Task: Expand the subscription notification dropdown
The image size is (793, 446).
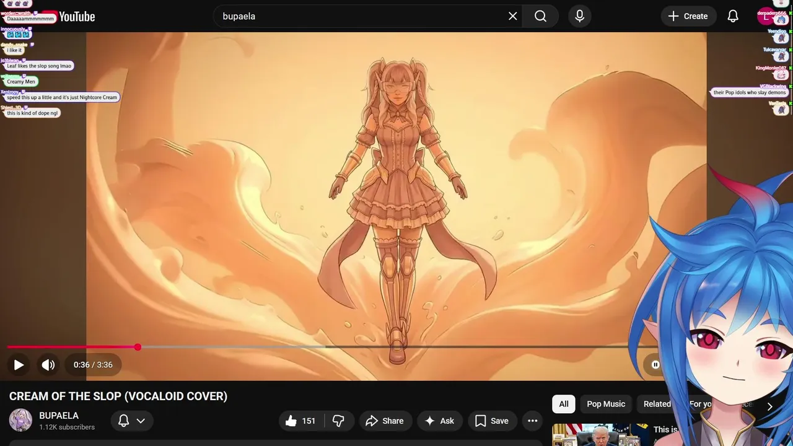Action: pyautogui.click(x=132, y=421)
